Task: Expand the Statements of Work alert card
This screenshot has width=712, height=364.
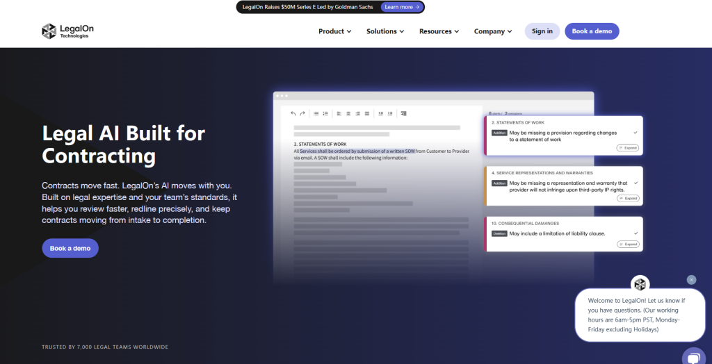Action: (x=628, y=148)
